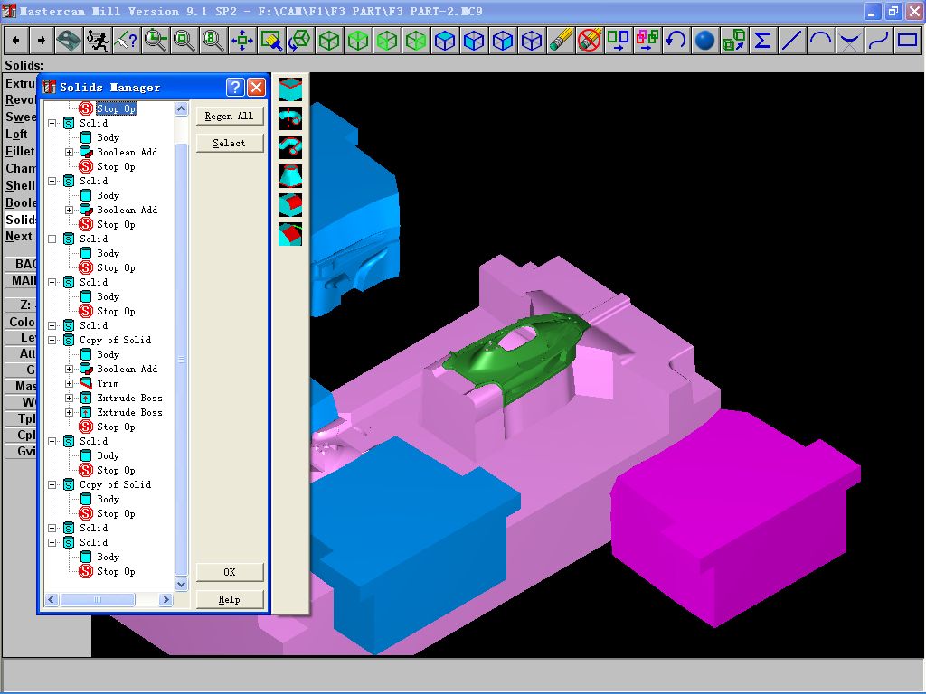
Task: Toggle shading with the blue sphere icon
Action: pos(705,41)
